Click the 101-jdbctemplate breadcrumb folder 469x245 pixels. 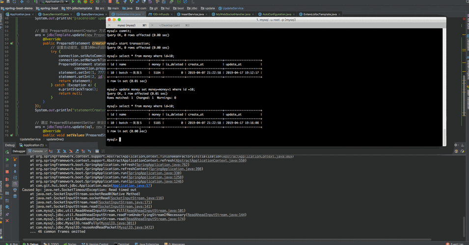click(x=77, y=8)
